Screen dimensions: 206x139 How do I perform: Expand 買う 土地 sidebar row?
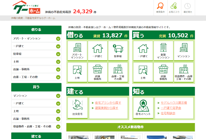36,111
